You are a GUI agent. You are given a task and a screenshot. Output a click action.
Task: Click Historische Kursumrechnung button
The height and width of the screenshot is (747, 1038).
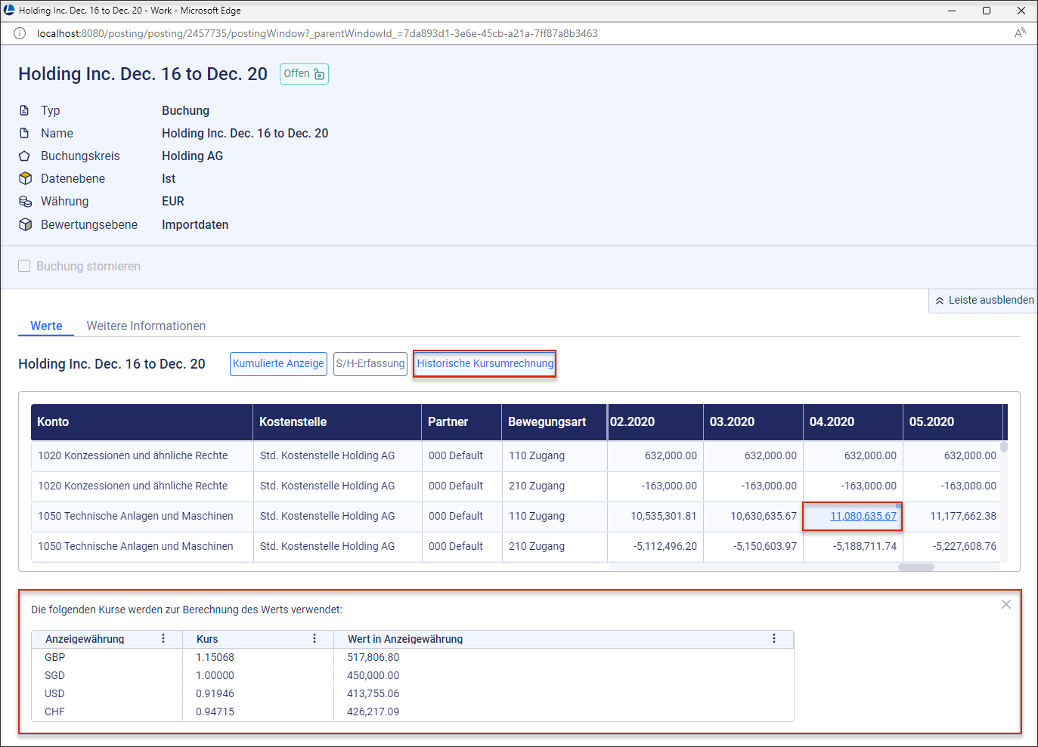(485, 363)
